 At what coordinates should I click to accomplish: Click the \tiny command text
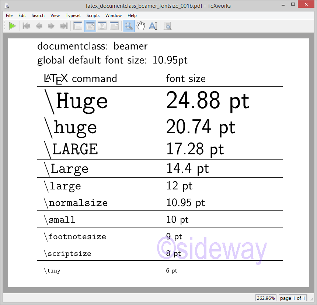(52, 271)
